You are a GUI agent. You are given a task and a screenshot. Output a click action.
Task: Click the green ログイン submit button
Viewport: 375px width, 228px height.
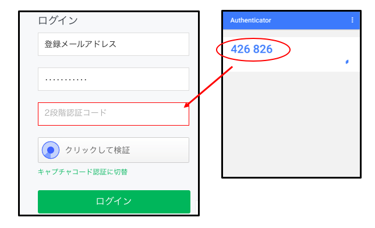114,202
